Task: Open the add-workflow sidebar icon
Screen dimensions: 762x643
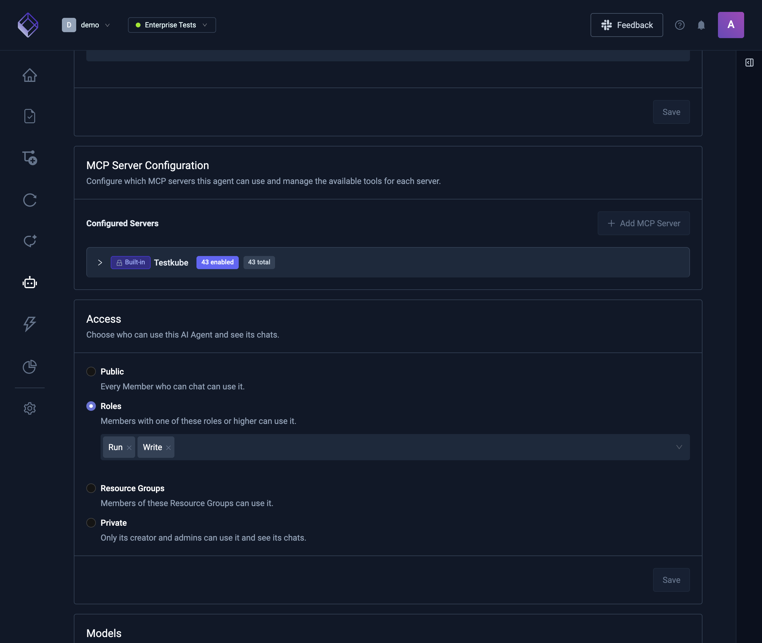Action: point(29,157)
